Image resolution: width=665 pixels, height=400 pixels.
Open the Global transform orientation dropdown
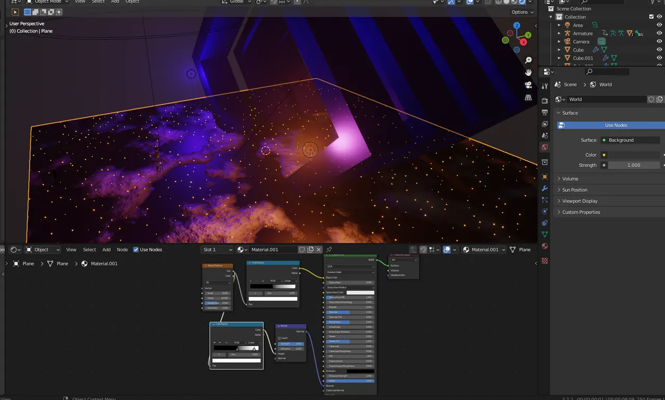pyautogui.click(x=236, y=2)
